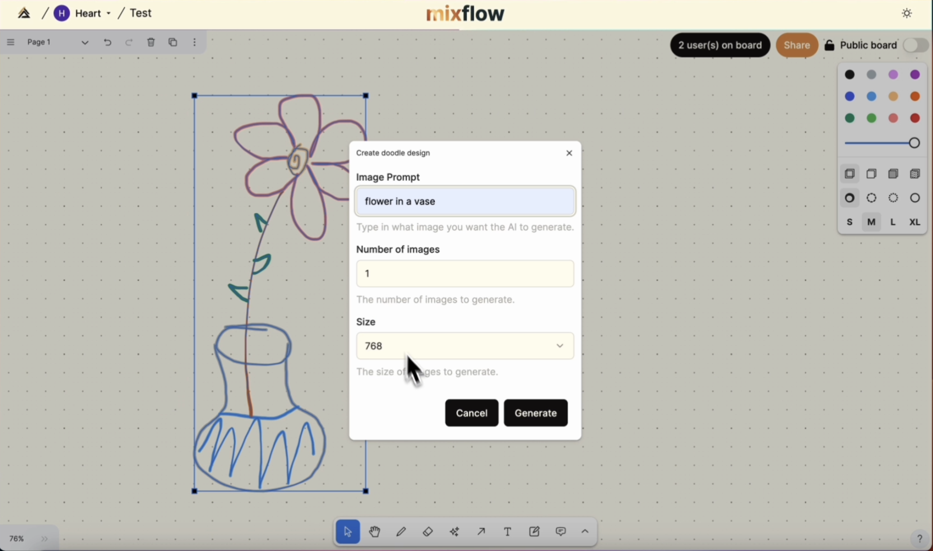Expand the Page 1 dropdown
The width and height of the screenshot is (933, 551).
(85, 43)
